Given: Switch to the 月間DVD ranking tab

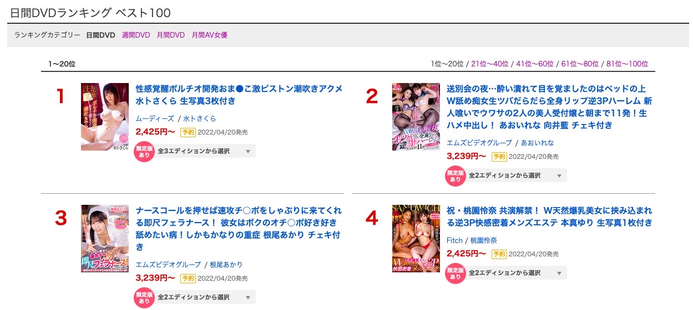Looking at the screenshot, I should click(x=171, y=35).
